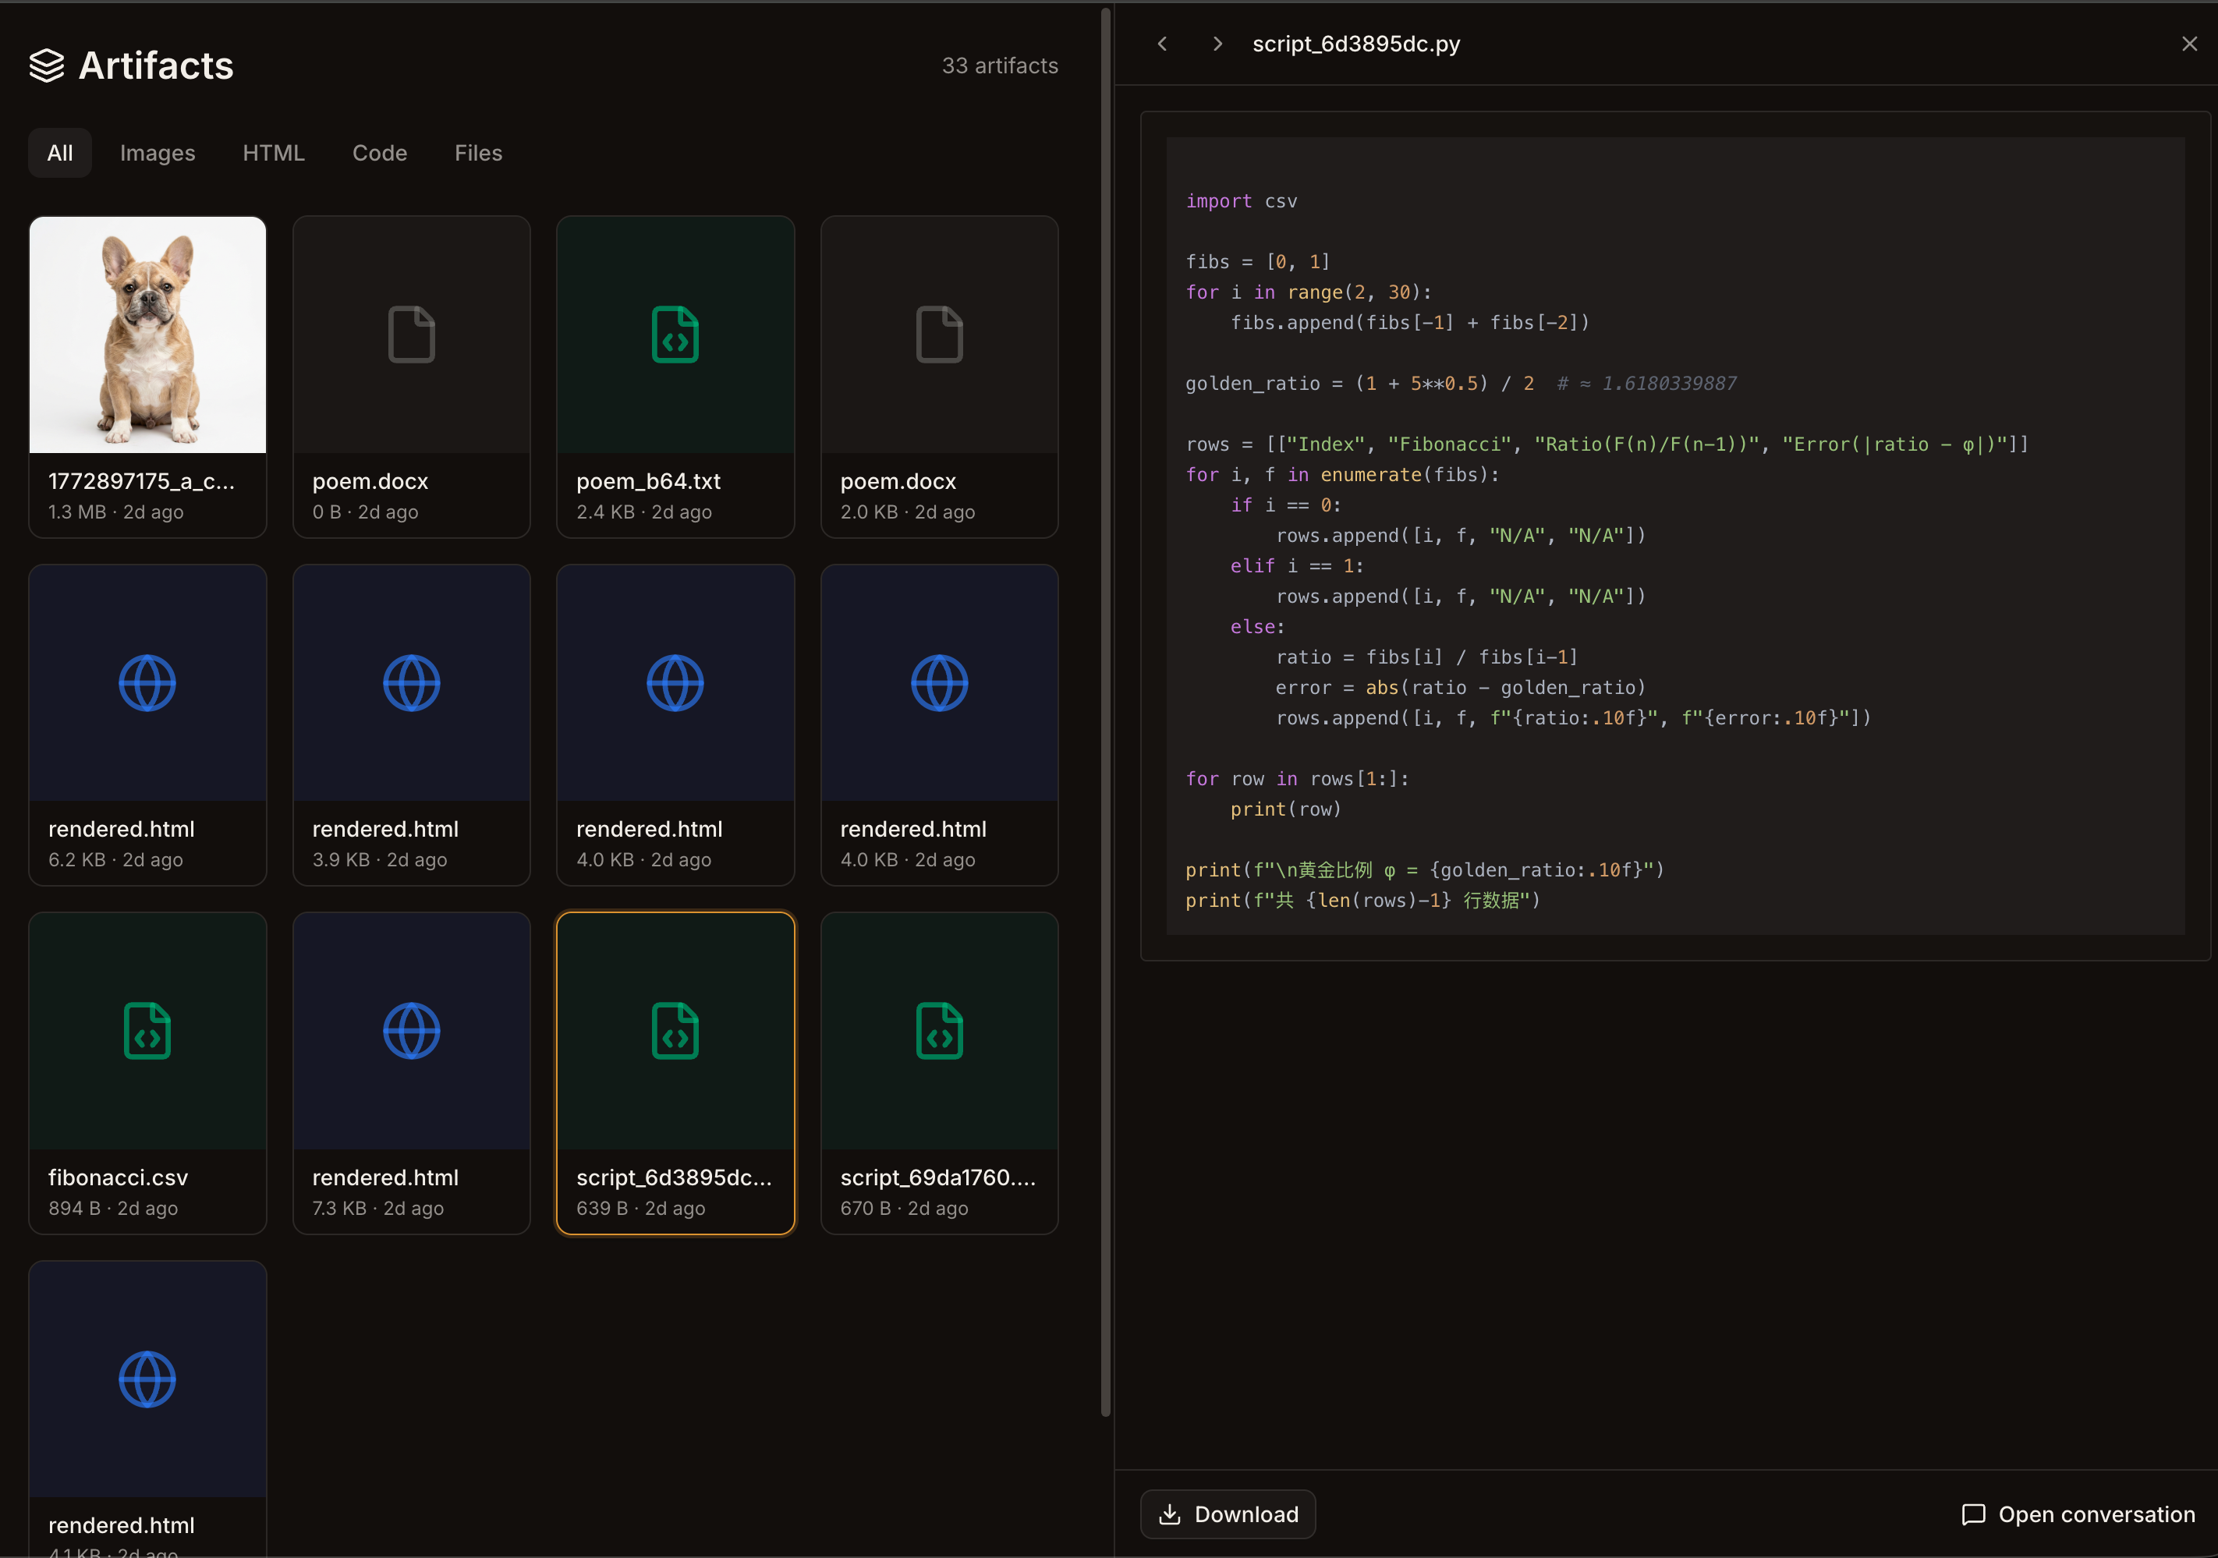Go to next artifact with right chevron

coord(1217,44)
